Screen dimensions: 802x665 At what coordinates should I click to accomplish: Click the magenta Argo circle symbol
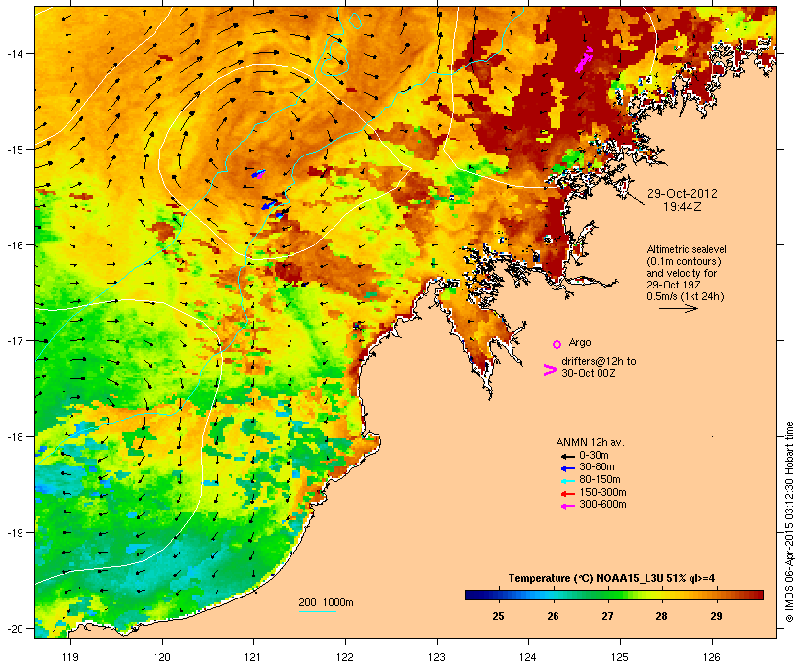pyautogui.click(x=557, y=344)
